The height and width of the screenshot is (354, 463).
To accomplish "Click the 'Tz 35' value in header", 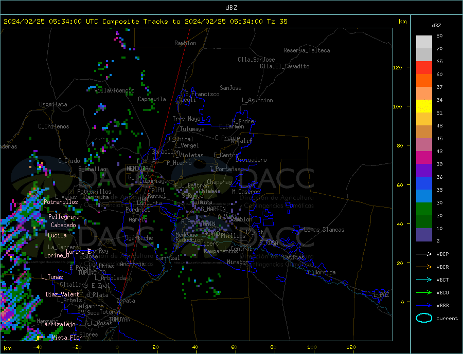I will (277, 22).
